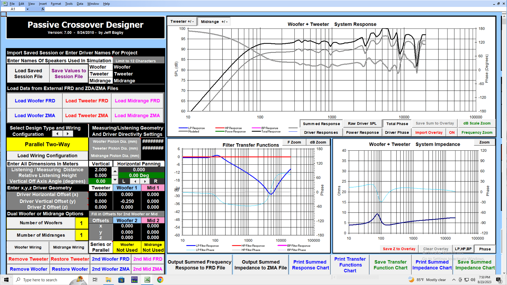This screenshot has width=507, height=285.
Task: Toggle LP,HP,BP impedance view
Action: [463, 249]
